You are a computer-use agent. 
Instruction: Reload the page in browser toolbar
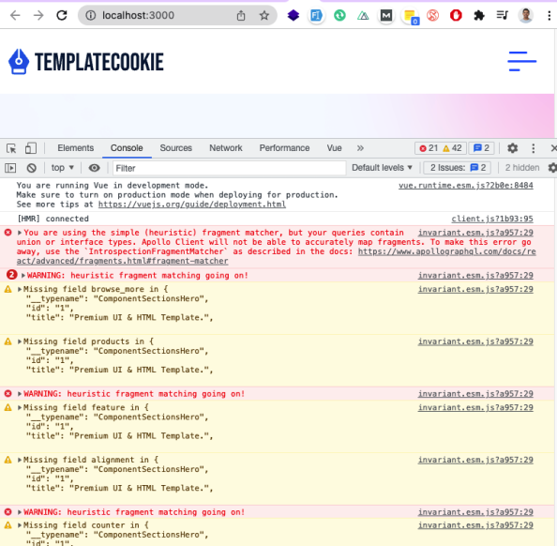pyautogui.click(x=62, y=15)
